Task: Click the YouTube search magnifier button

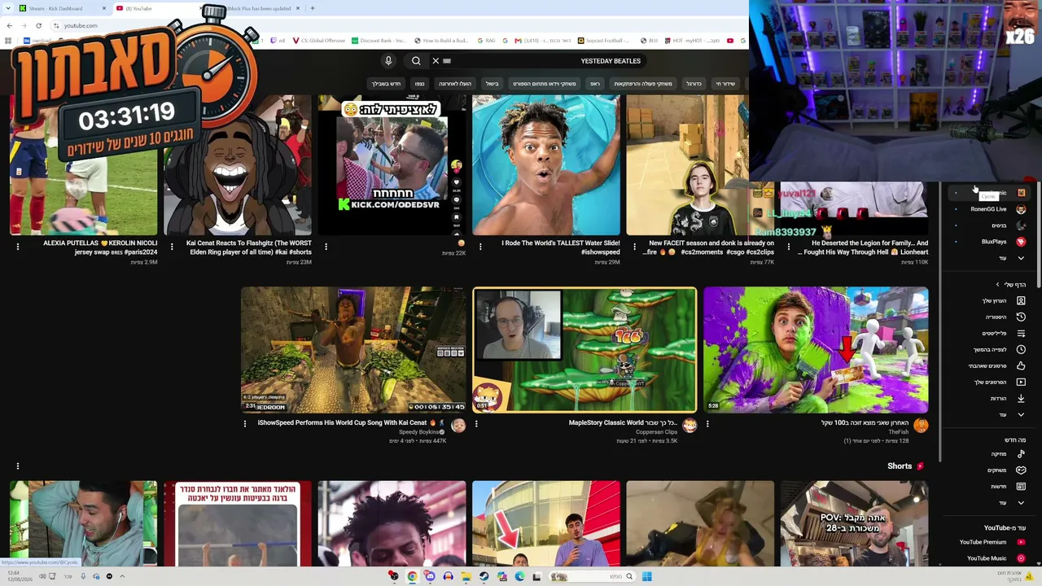Action: point(416,61)
